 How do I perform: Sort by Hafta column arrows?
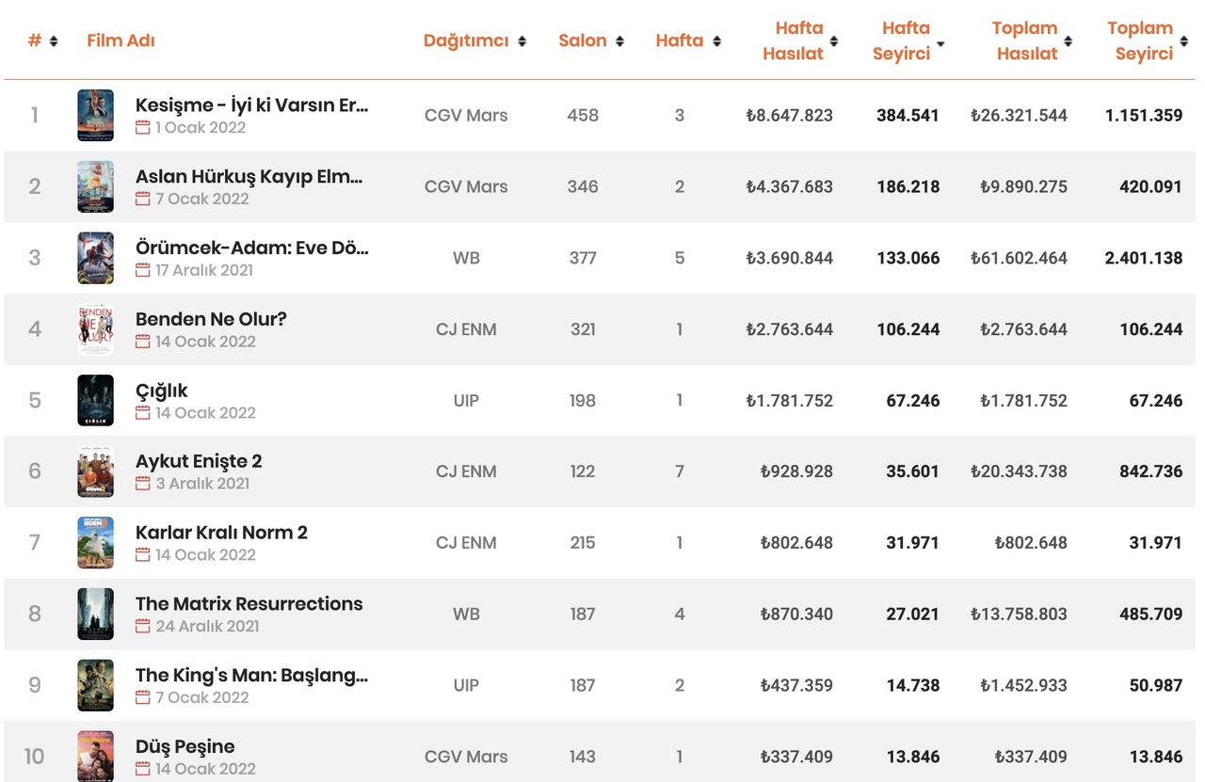pos(717,41)
